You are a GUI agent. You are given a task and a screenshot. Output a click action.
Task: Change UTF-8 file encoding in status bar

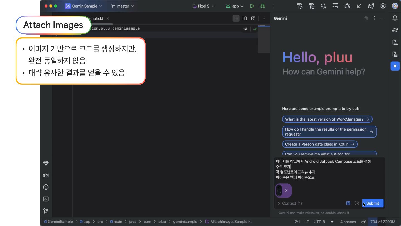(x=319, y=222)
